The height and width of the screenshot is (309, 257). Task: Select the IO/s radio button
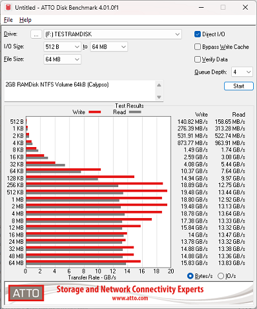[221, 276]
